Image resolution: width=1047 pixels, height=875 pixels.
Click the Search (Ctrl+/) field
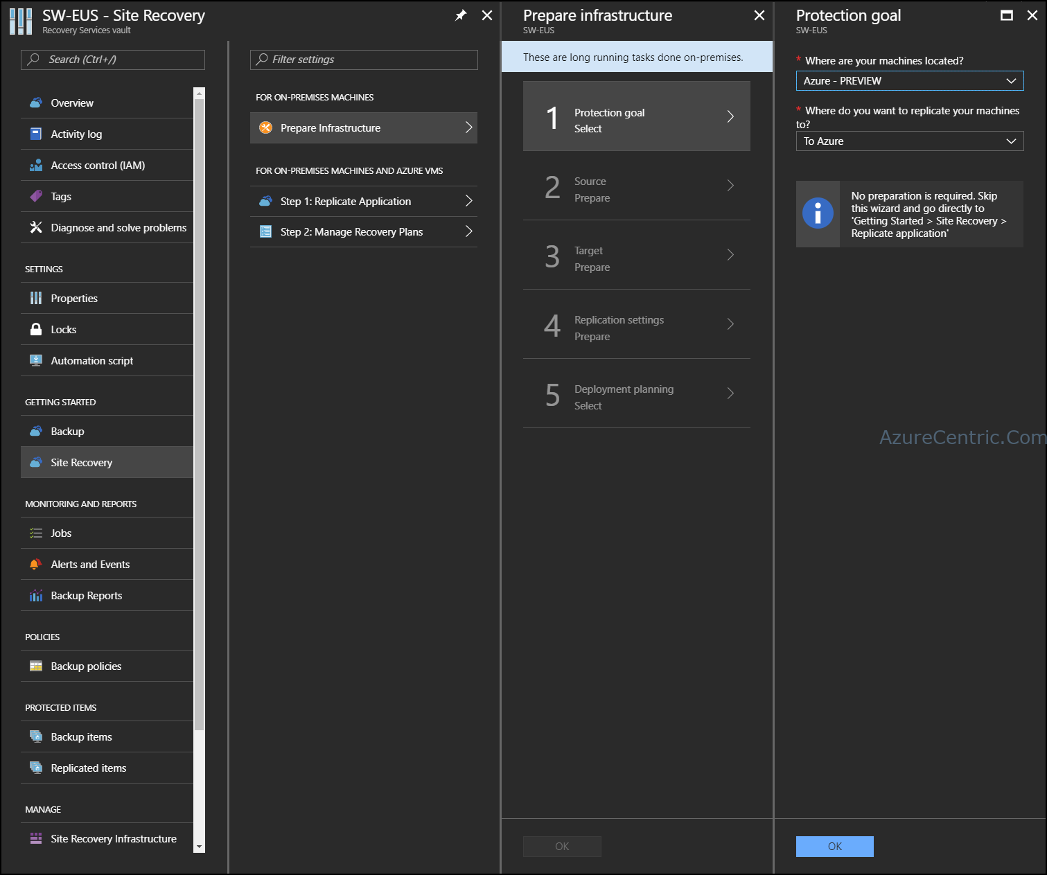pyautogui.click(x=113, y=60)
